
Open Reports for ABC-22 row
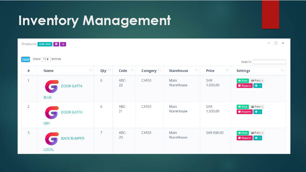click(x=244, y=86)
